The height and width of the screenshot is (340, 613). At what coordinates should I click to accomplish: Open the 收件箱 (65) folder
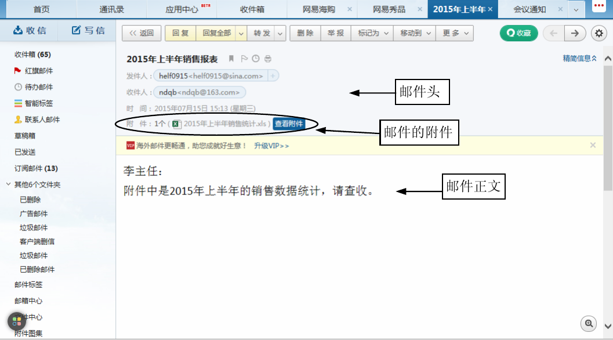click(33, 55)
